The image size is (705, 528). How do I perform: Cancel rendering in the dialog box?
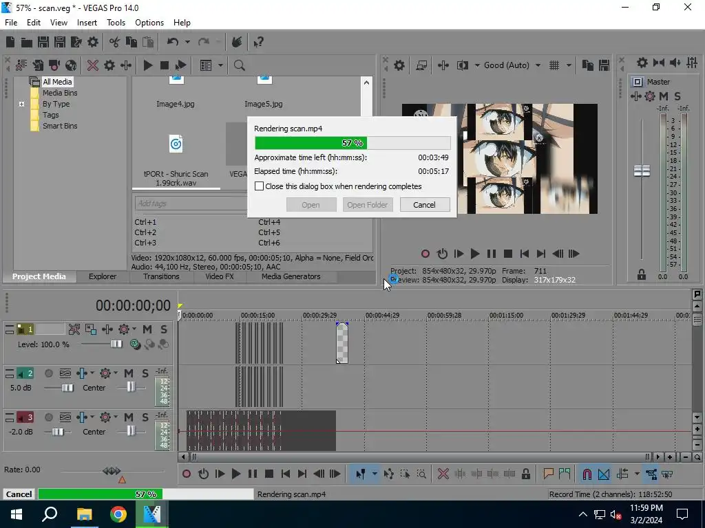click(424, 205)
